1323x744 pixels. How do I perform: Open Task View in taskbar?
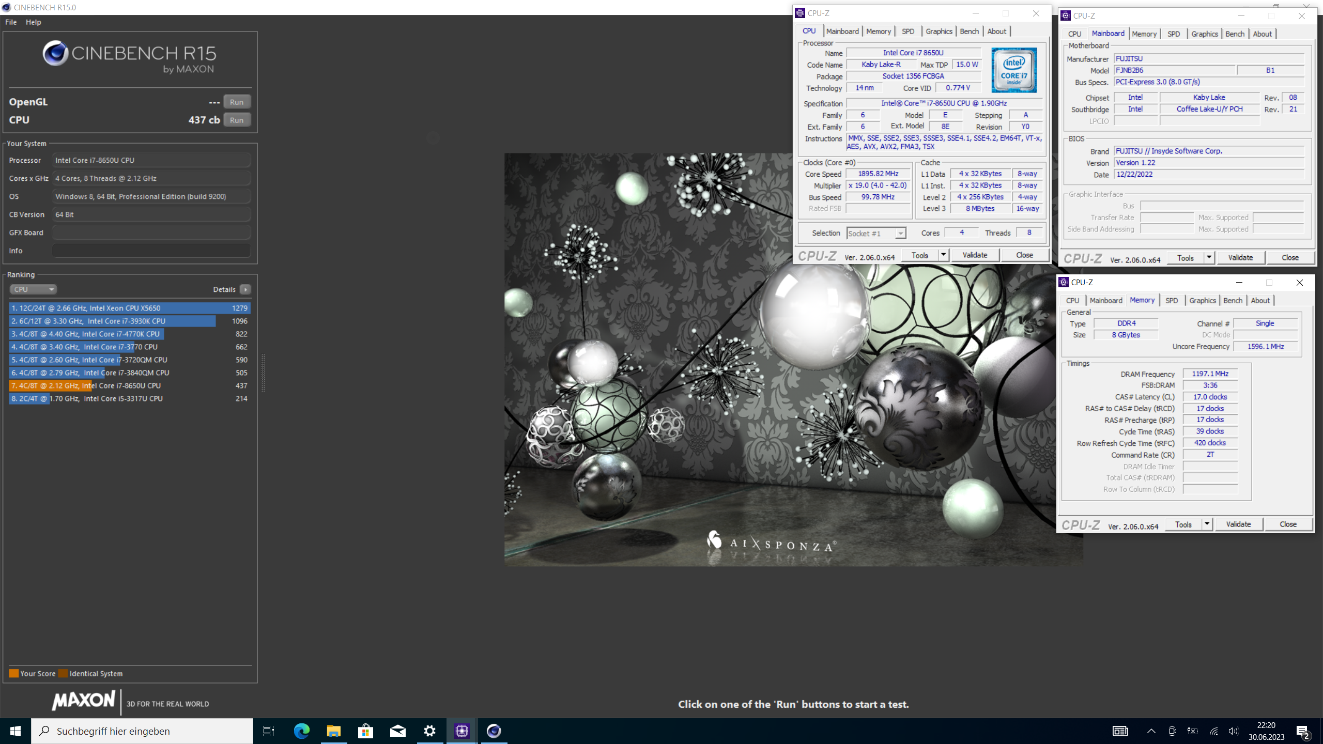click(269, 731)
